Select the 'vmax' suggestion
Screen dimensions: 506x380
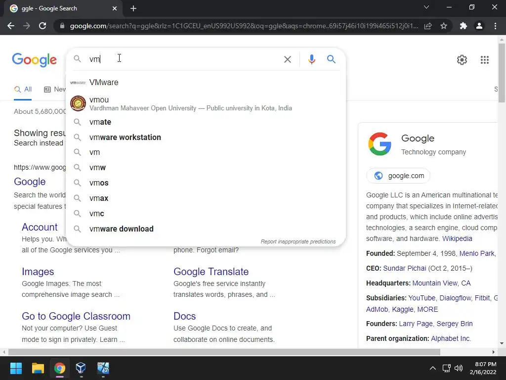(x=206, y=198)
